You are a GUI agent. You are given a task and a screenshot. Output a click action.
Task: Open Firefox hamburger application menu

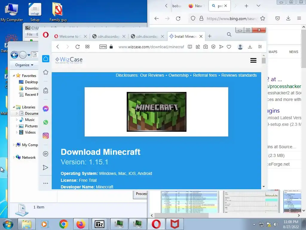click(299, 18)
